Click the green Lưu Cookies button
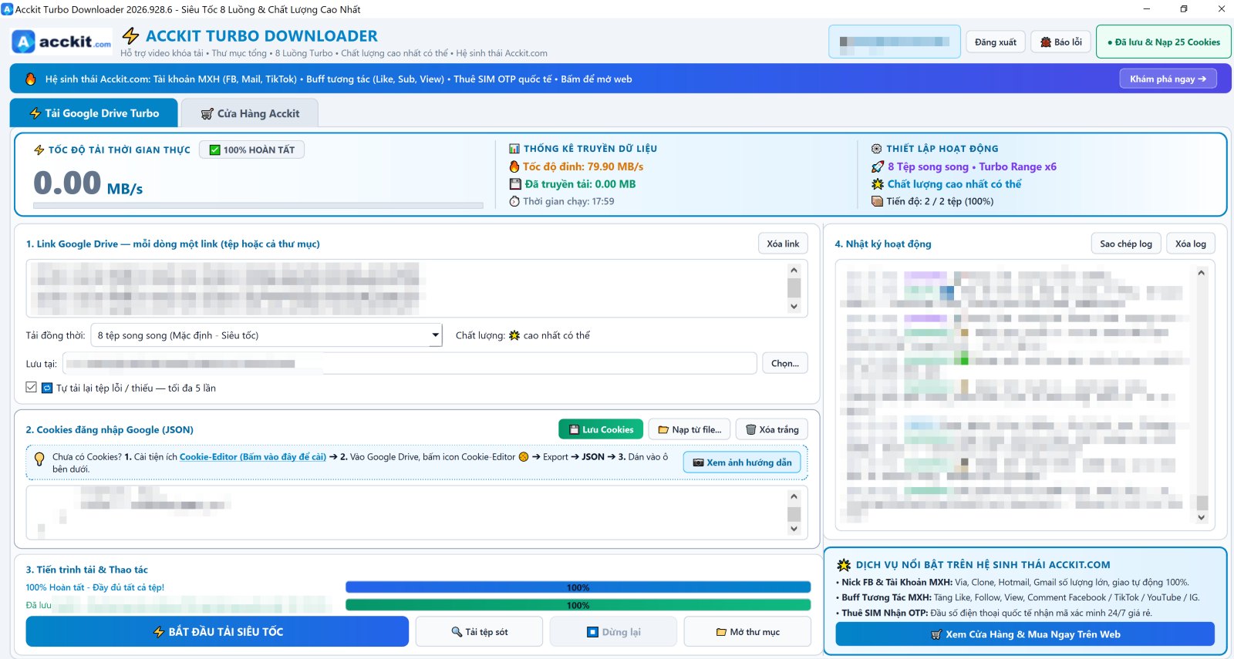This screenshot has width=1234, height=659. (x=601, y=429)
